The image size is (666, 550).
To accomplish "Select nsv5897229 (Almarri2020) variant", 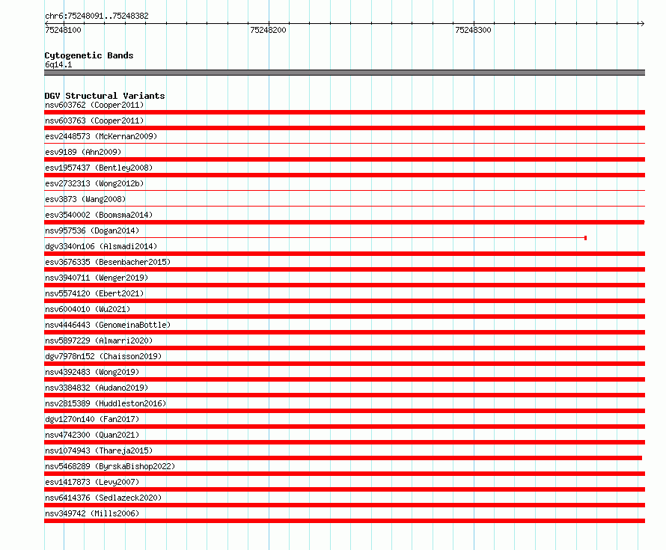I will tap(99, 340).
